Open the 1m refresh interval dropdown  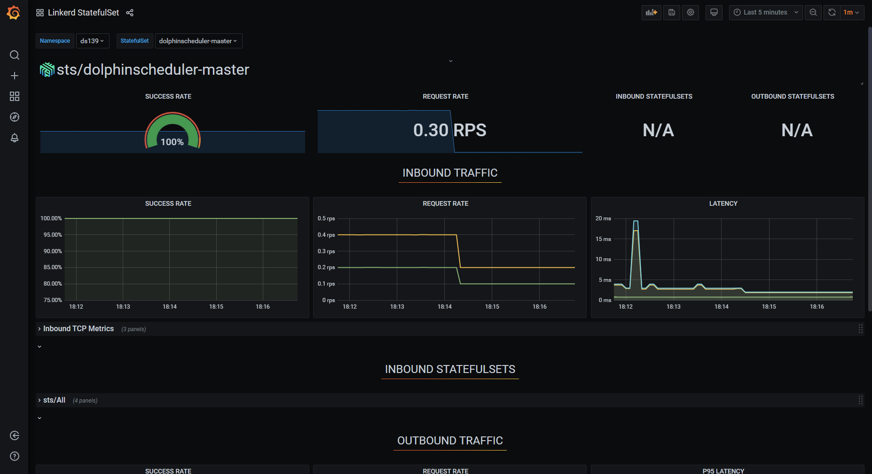[x=851, y=13]
